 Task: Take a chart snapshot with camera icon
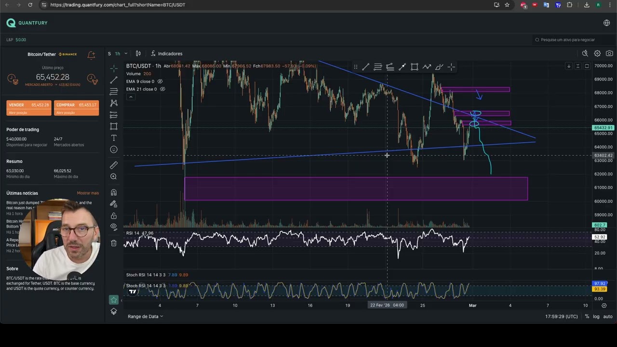point(610,53)
